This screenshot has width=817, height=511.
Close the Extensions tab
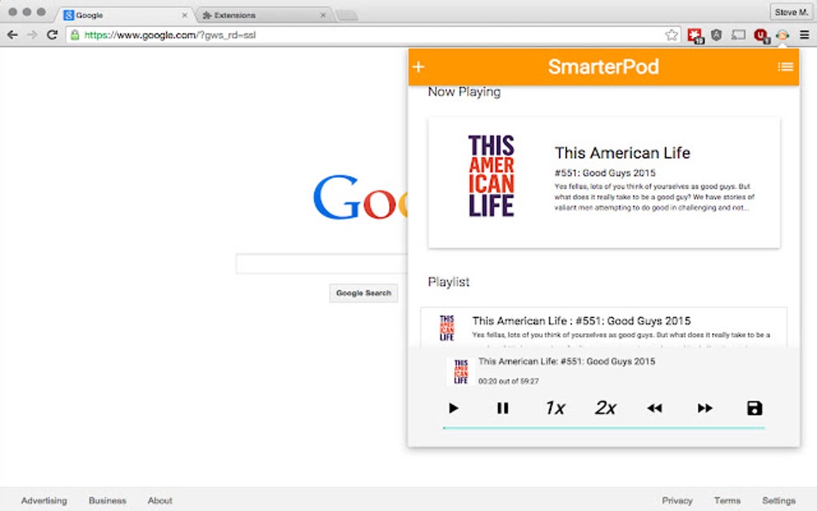pyautogui.click(x=323, y=15)
